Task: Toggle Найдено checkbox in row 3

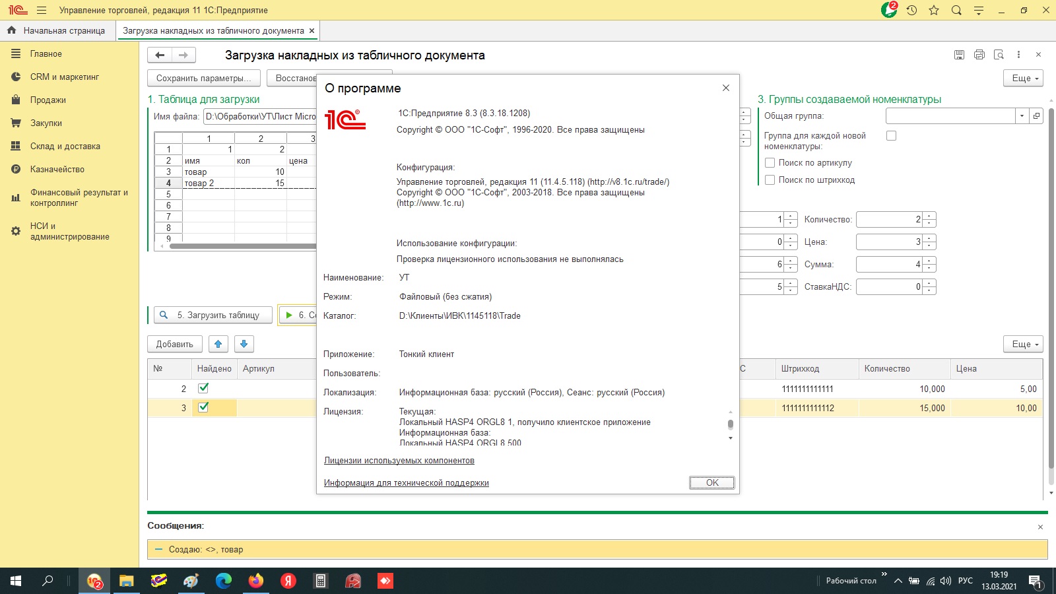Action: tap(203, 407)
